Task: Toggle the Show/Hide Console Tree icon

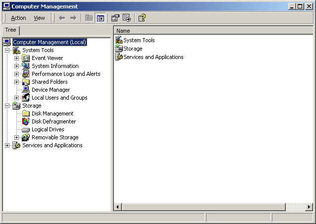Action: click(x=101, y=18)
